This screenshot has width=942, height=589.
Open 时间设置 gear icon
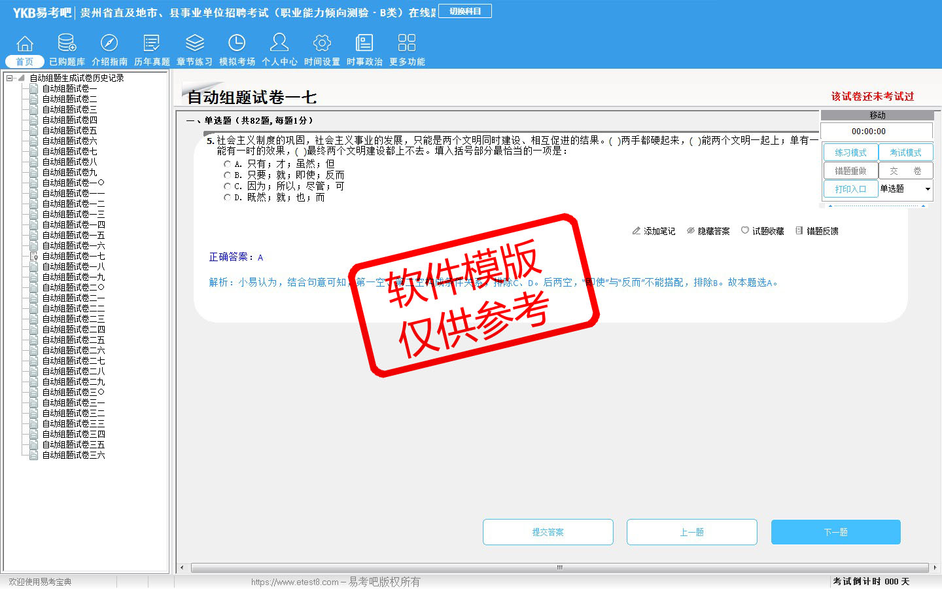point(322,43)
